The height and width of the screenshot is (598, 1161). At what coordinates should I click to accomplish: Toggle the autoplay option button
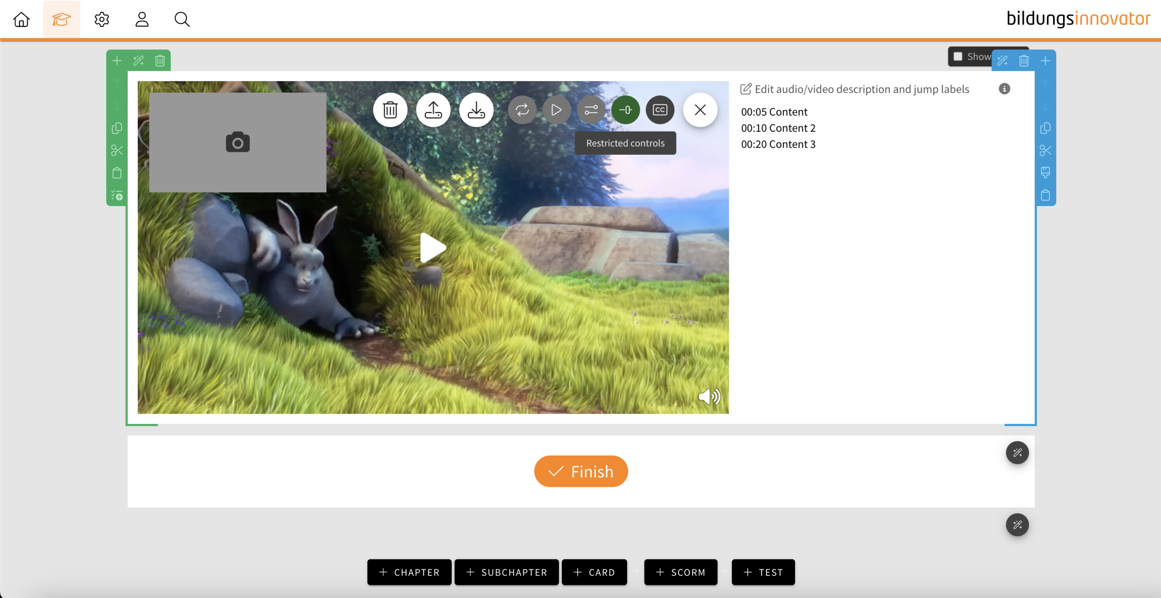click(556, 110)
